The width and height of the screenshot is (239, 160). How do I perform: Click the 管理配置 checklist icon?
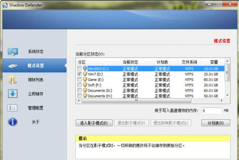click(12, 108)
